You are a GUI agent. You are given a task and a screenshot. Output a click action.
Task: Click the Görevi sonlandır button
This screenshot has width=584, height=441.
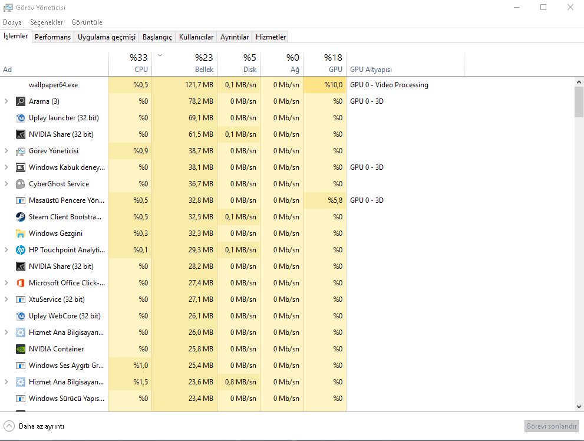552,426
